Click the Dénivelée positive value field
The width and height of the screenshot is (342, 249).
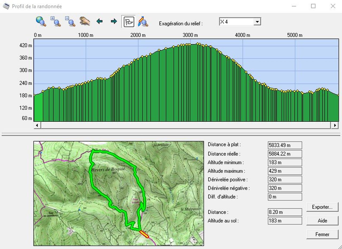click(x=285, y=179)
